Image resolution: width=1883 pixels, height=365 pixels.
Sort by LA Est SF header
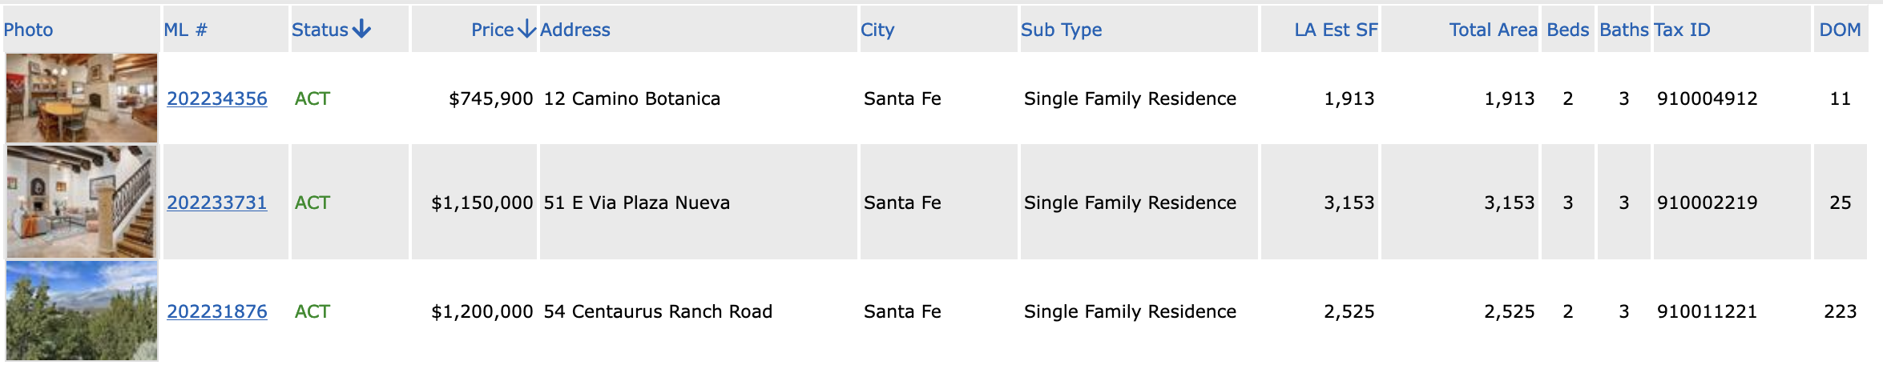[x=1336, y=30]
